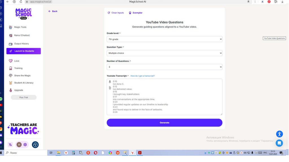
Task: Open the Question Type dropdown
Action: [x=164, y=53]
